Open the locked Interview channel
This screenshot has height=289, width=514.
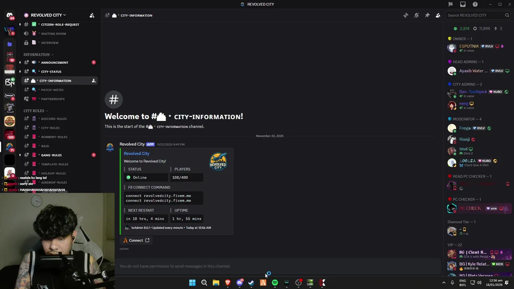(x=59, y=43)
